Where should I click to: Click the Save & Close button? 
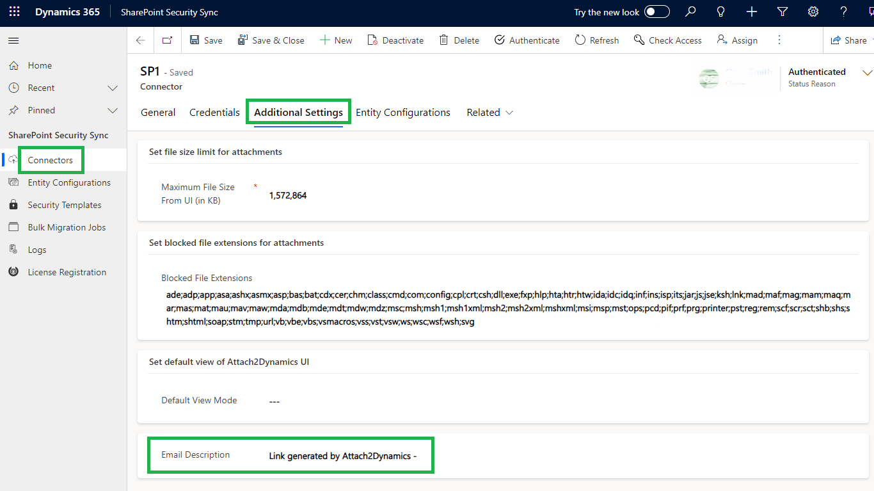(x=271, y=40)
